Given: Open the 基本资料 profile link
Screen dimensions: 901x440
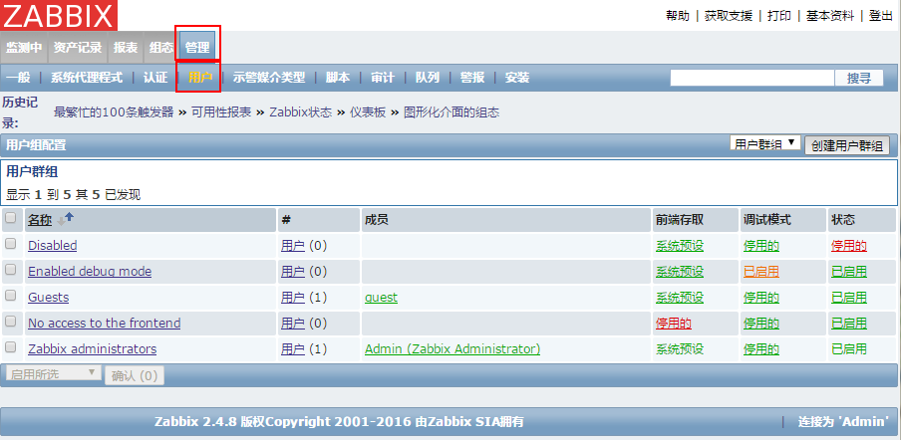Looking at the screenshot, I should [x=830, y=16].
